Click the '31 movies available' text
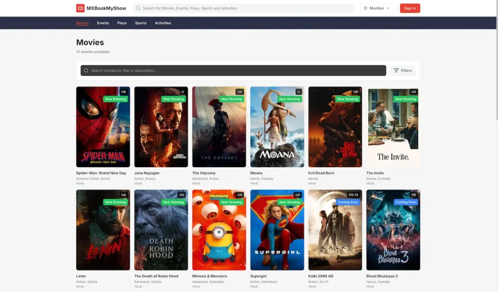This screenshot has width=498, height=292. pyautogui.click(x=93, y=52)
